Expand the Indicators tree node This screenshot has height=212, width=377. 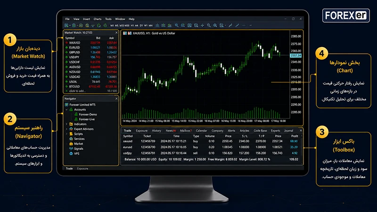coord(66,124)
